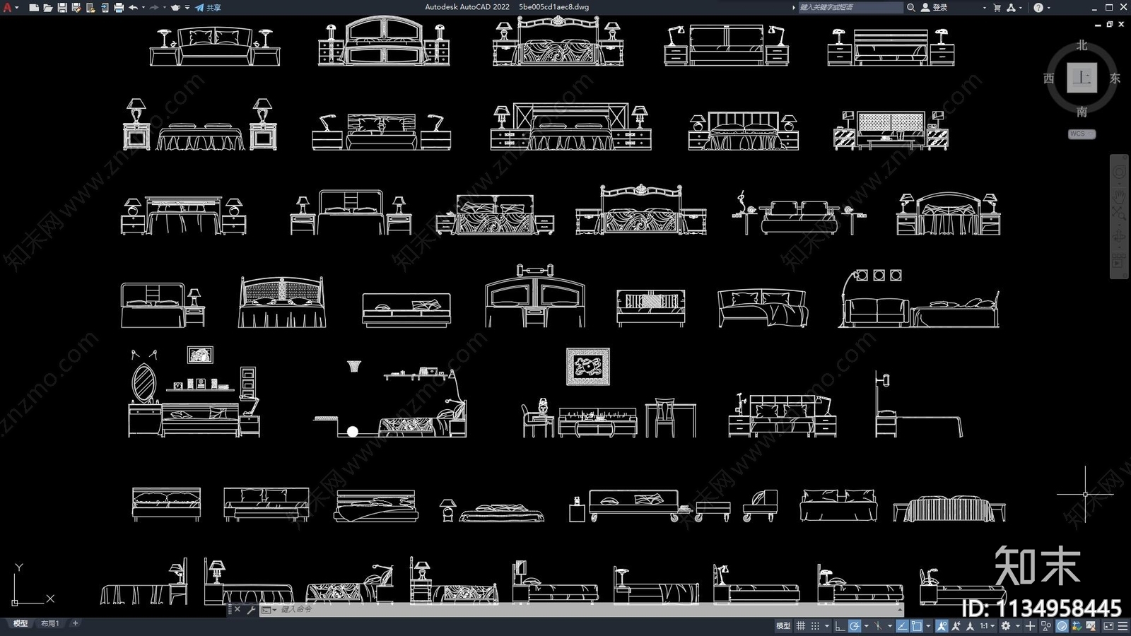Open status bar customization hamburger menu
Screen dimensions: 1131x636
point(1123,625)
